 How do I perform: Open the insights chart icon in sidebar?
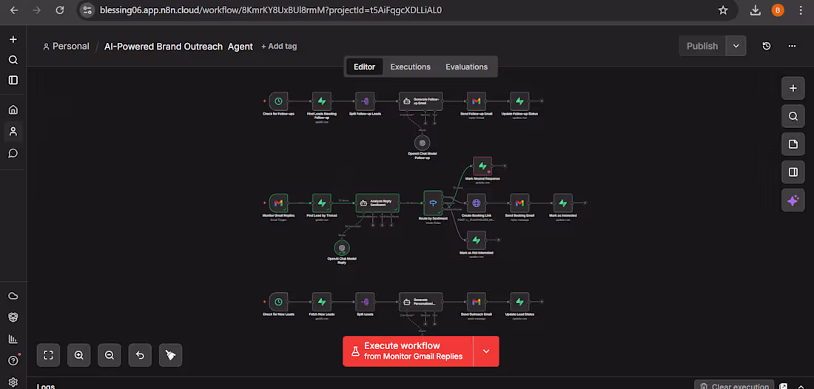pyautogui.click(x=13, y=339)
